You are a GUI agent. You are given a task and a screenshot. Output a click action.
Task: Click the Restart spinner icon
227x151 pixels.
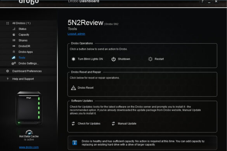click(x=150, y=59)
